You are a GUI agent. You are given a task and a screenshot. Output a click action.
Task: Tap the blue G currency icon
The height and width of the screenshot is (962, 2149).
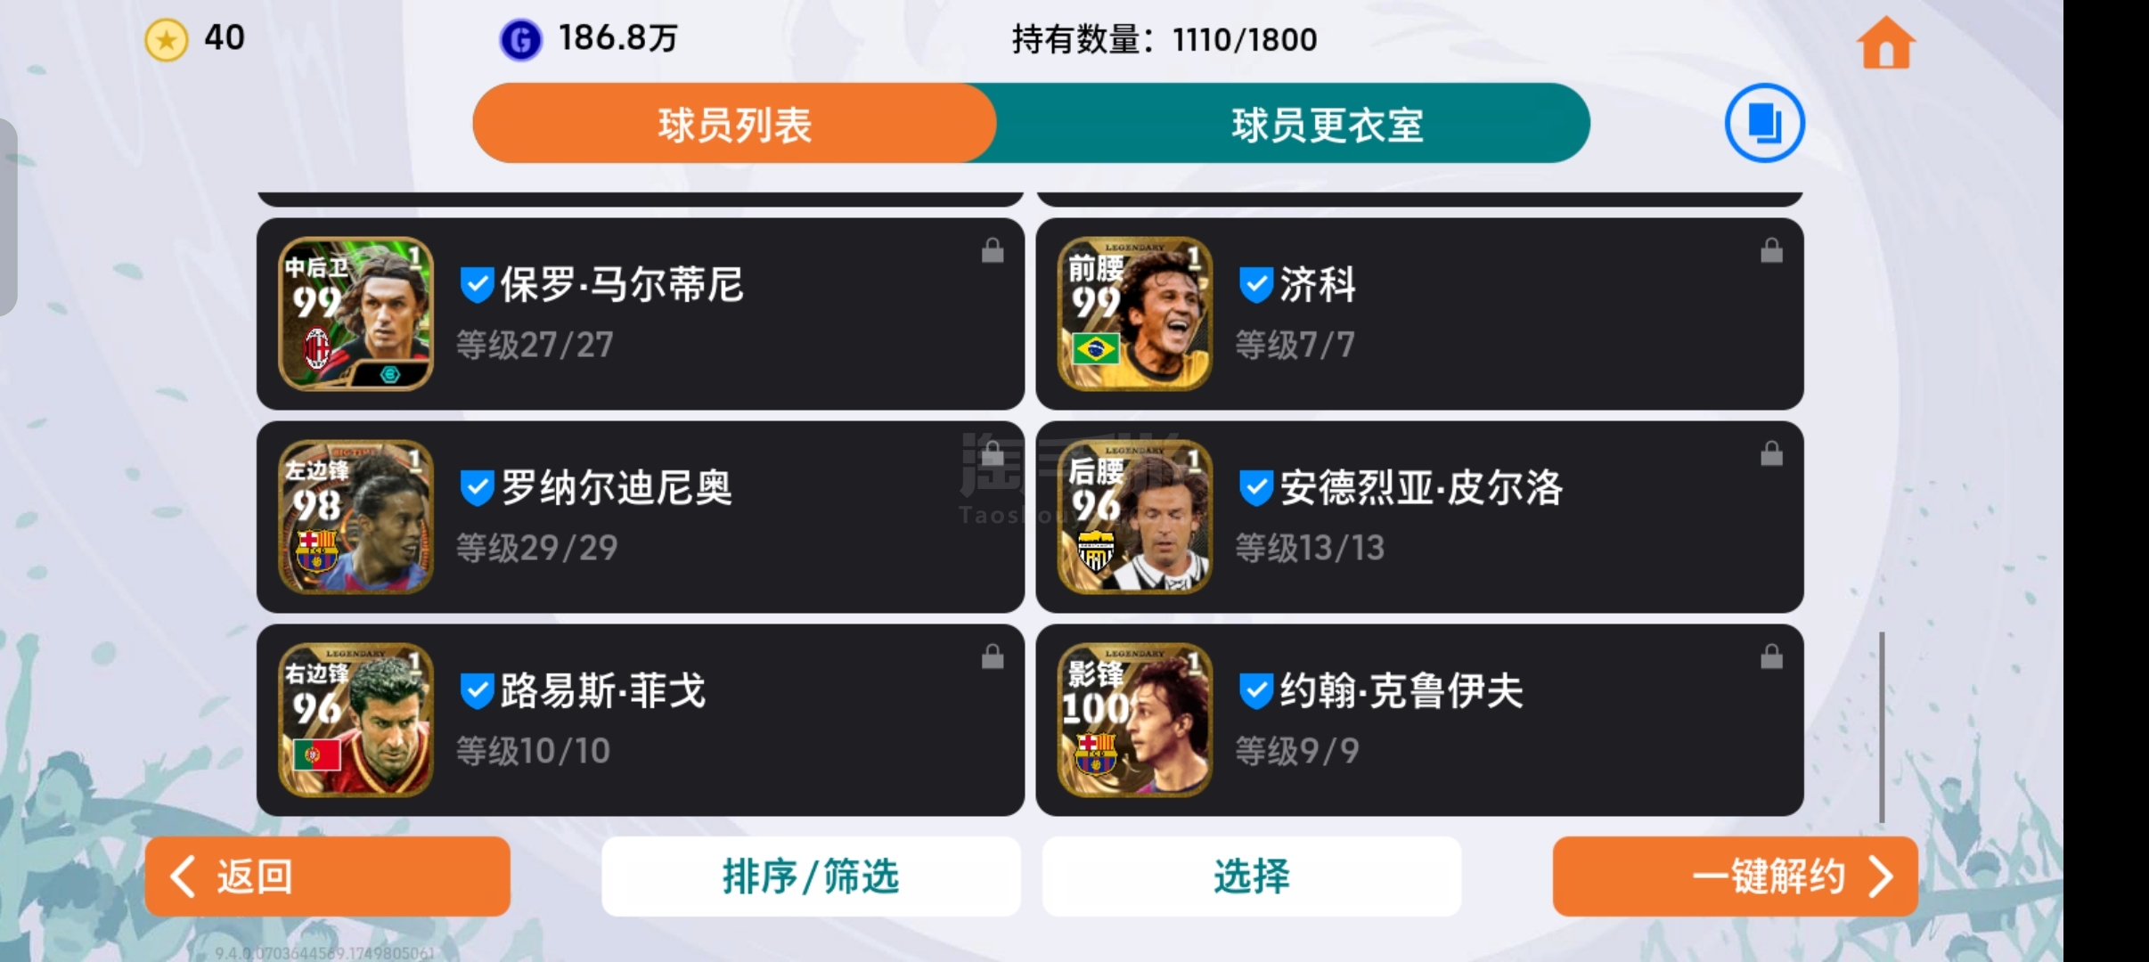coord(520,40)
